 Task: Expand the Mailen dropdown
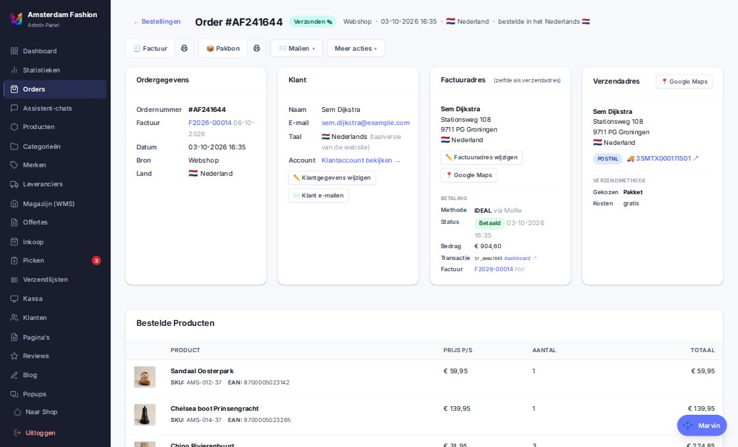pyautogui.click(x=297, y=49)
